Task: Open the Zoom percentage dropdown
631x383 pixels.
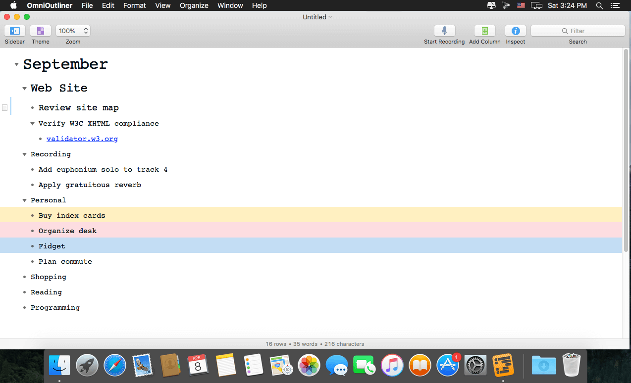Action: 73,31
